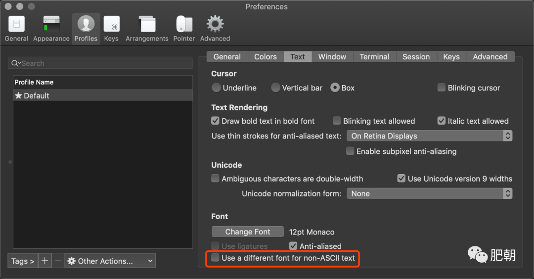
Task: Switch to the Colors tab
Action: click(x=266, y=57)
